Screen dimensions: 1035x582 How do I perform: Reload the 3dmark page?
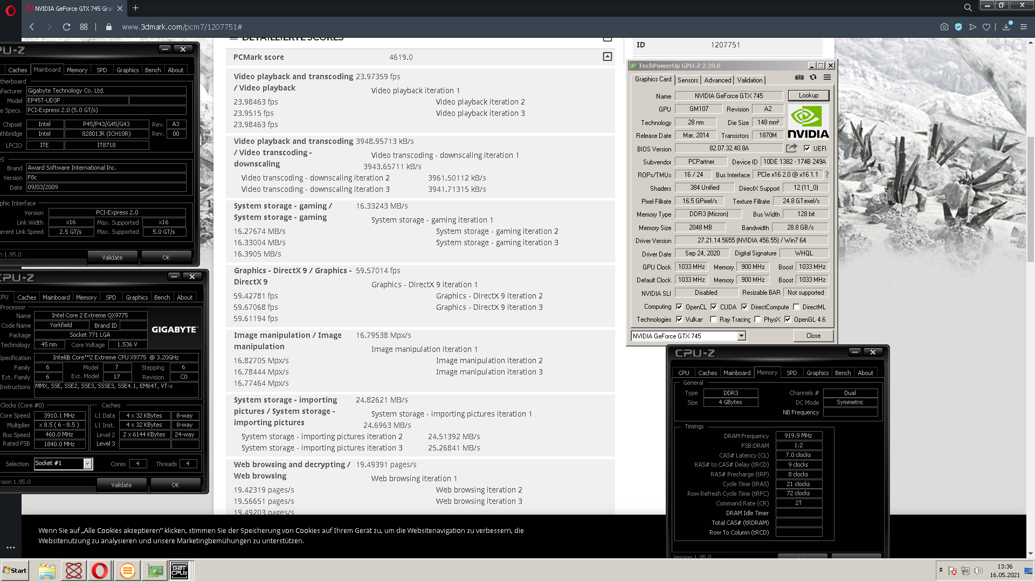coord(66,27)
